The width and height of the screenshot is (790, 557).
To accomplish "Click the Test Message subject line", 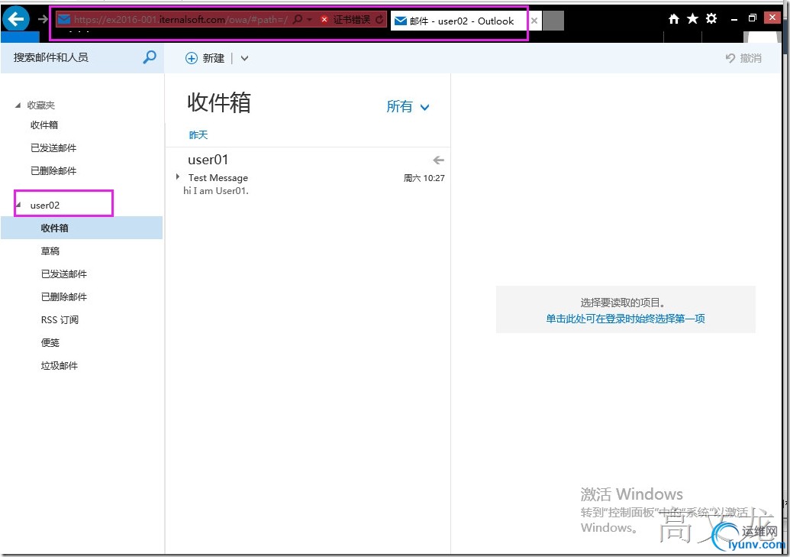I will [218, 177].
